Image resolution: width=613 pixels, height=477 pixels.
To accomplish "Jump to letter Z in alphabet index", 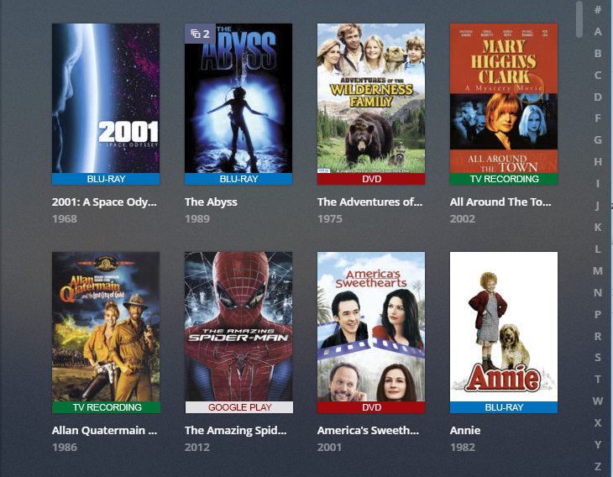I will click(x=597, y=466).
